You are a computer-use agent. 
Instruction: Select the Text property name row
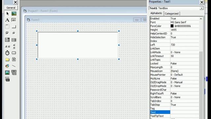coord(160,112)
